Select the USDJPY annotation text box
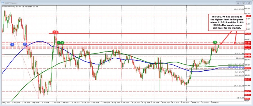The width and height of the screenshot is (253, 106). click(x=227, y=22)
